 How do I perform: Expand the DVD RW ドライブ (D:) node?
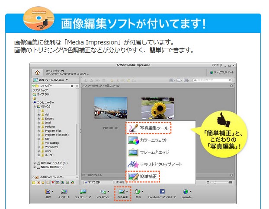coord(35,163)
